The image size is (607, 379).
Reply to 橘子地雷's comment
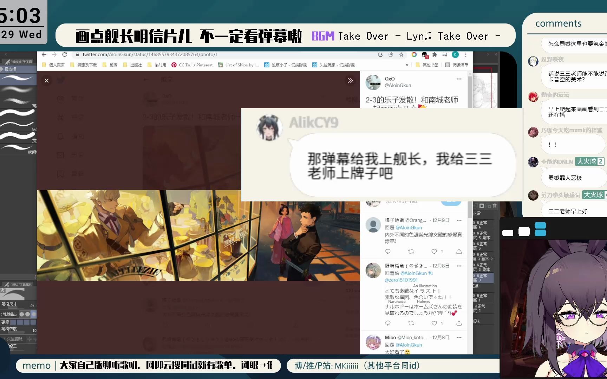tap(388, 252)
